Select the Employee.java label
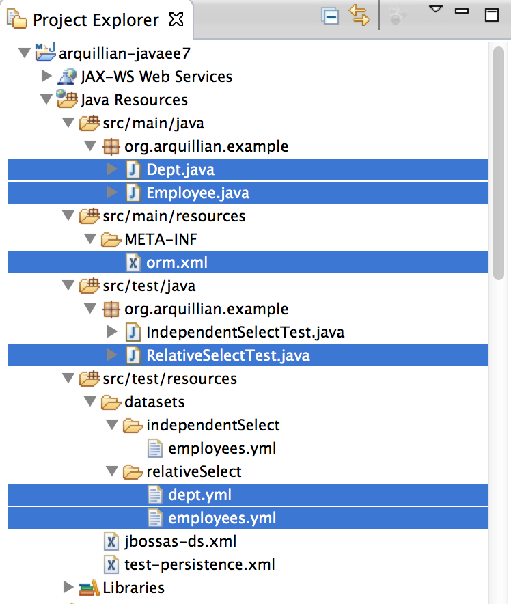511x604 pixels. tap(198, 193)
